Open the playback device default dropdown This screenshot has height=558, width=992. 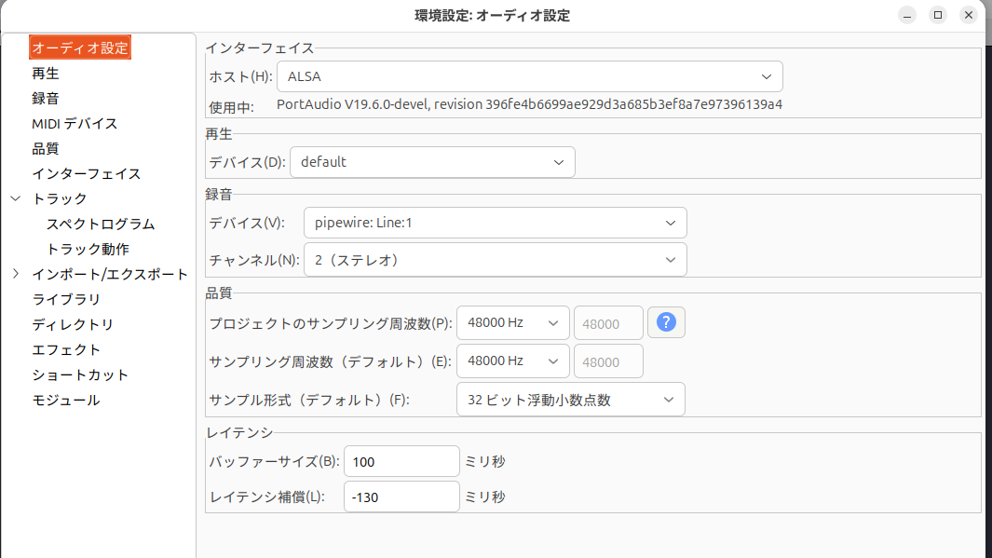click(432, 162)
